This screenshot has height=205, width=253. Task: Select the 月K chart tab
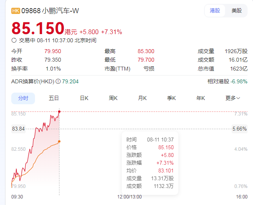[x=142, y=98]
